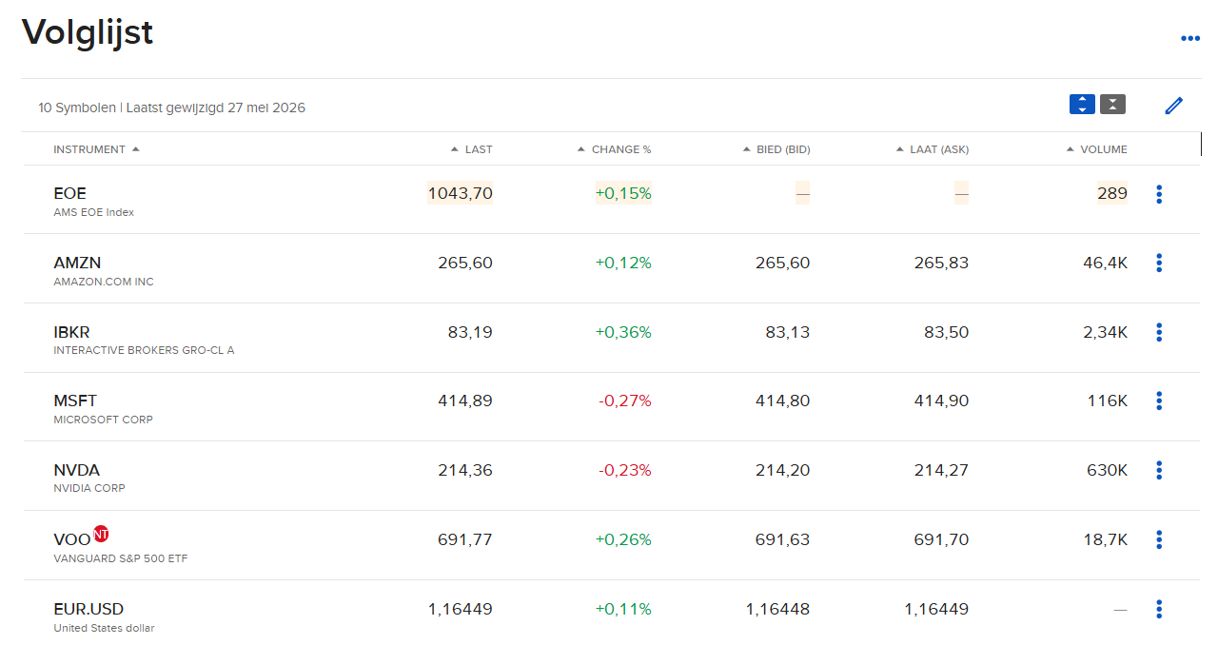Image resolution: width=1218 pixels, height=645 pixels.
Task: Click VOO ask price 691,70
Action: (x=941, y=539)
